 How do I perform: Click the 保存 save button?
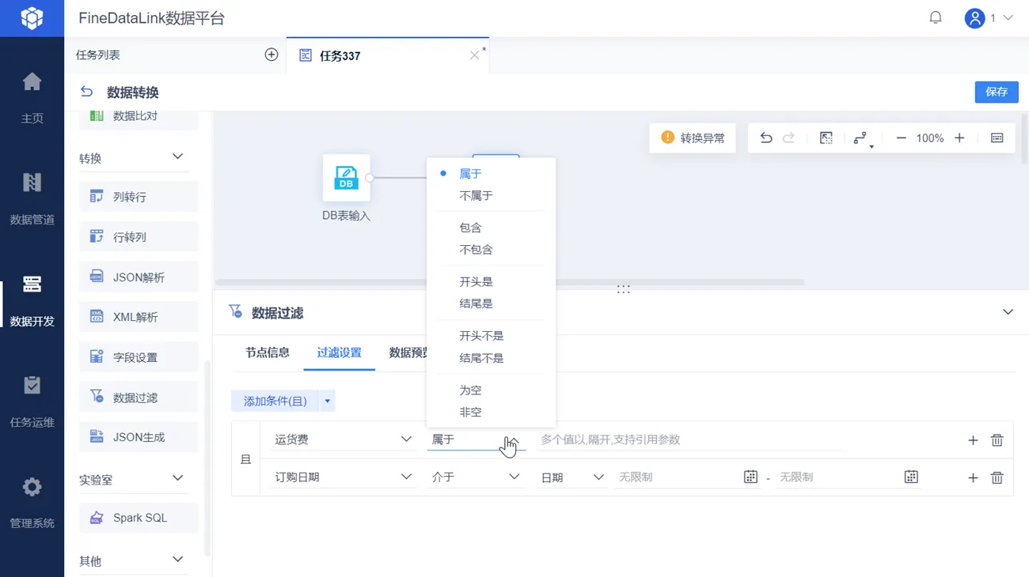(996, 92)
